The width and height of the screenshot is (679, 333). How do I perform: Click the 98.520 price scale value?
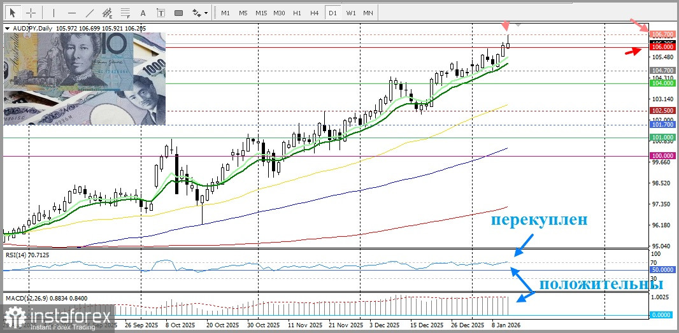662,183
